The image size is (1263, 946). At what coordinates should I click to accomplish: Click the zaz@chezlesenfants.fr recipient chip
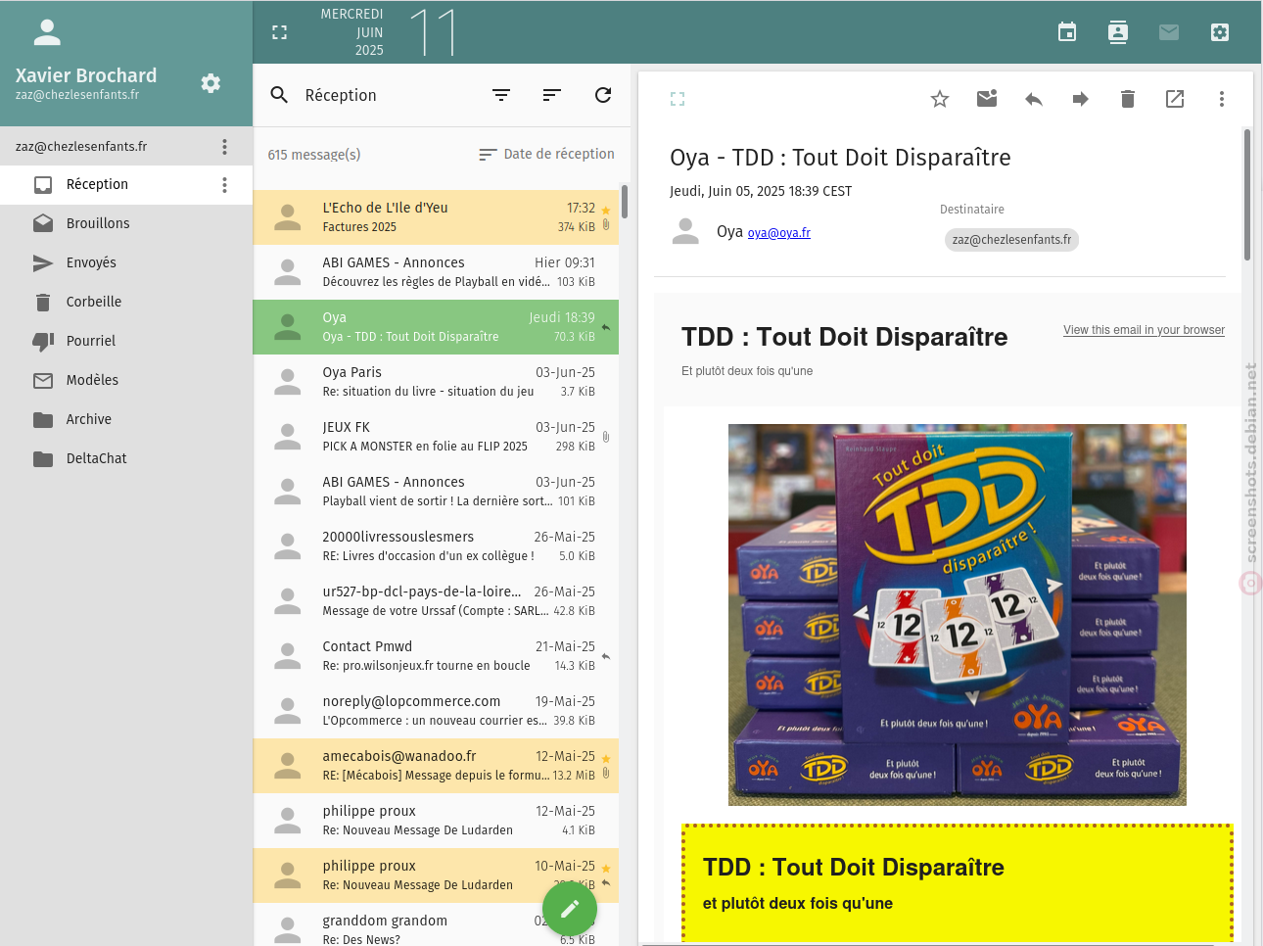[x=1011, y=240]
